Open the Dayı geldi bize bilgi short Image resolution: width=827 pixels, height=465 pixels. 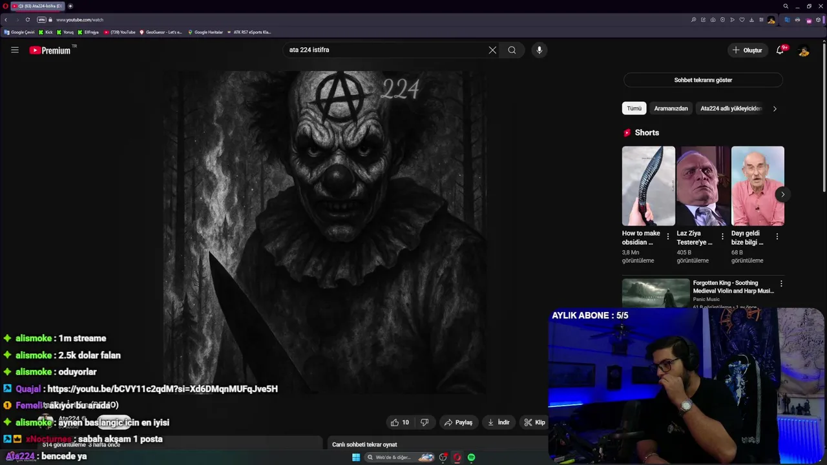(758, 186)
